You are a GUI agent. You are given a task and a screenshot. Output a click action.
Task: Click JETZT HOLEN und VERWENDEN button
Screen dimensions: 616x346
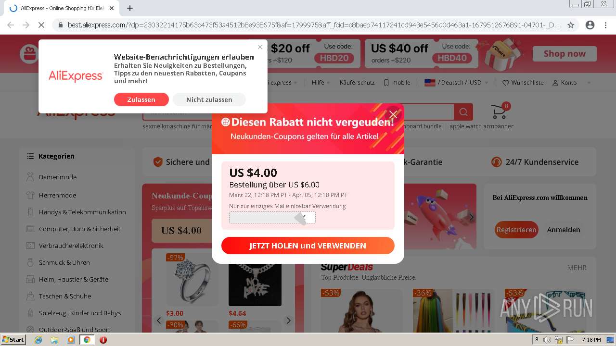click(x=308, y=246)
